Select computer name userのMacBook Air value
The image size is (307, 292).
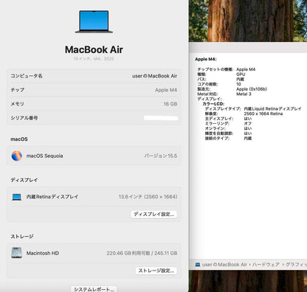(x=154, y=76)
